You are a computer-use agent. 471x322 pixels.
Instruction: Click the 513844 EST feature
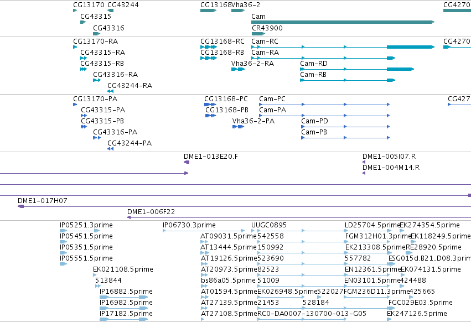[x=97, y=286]
